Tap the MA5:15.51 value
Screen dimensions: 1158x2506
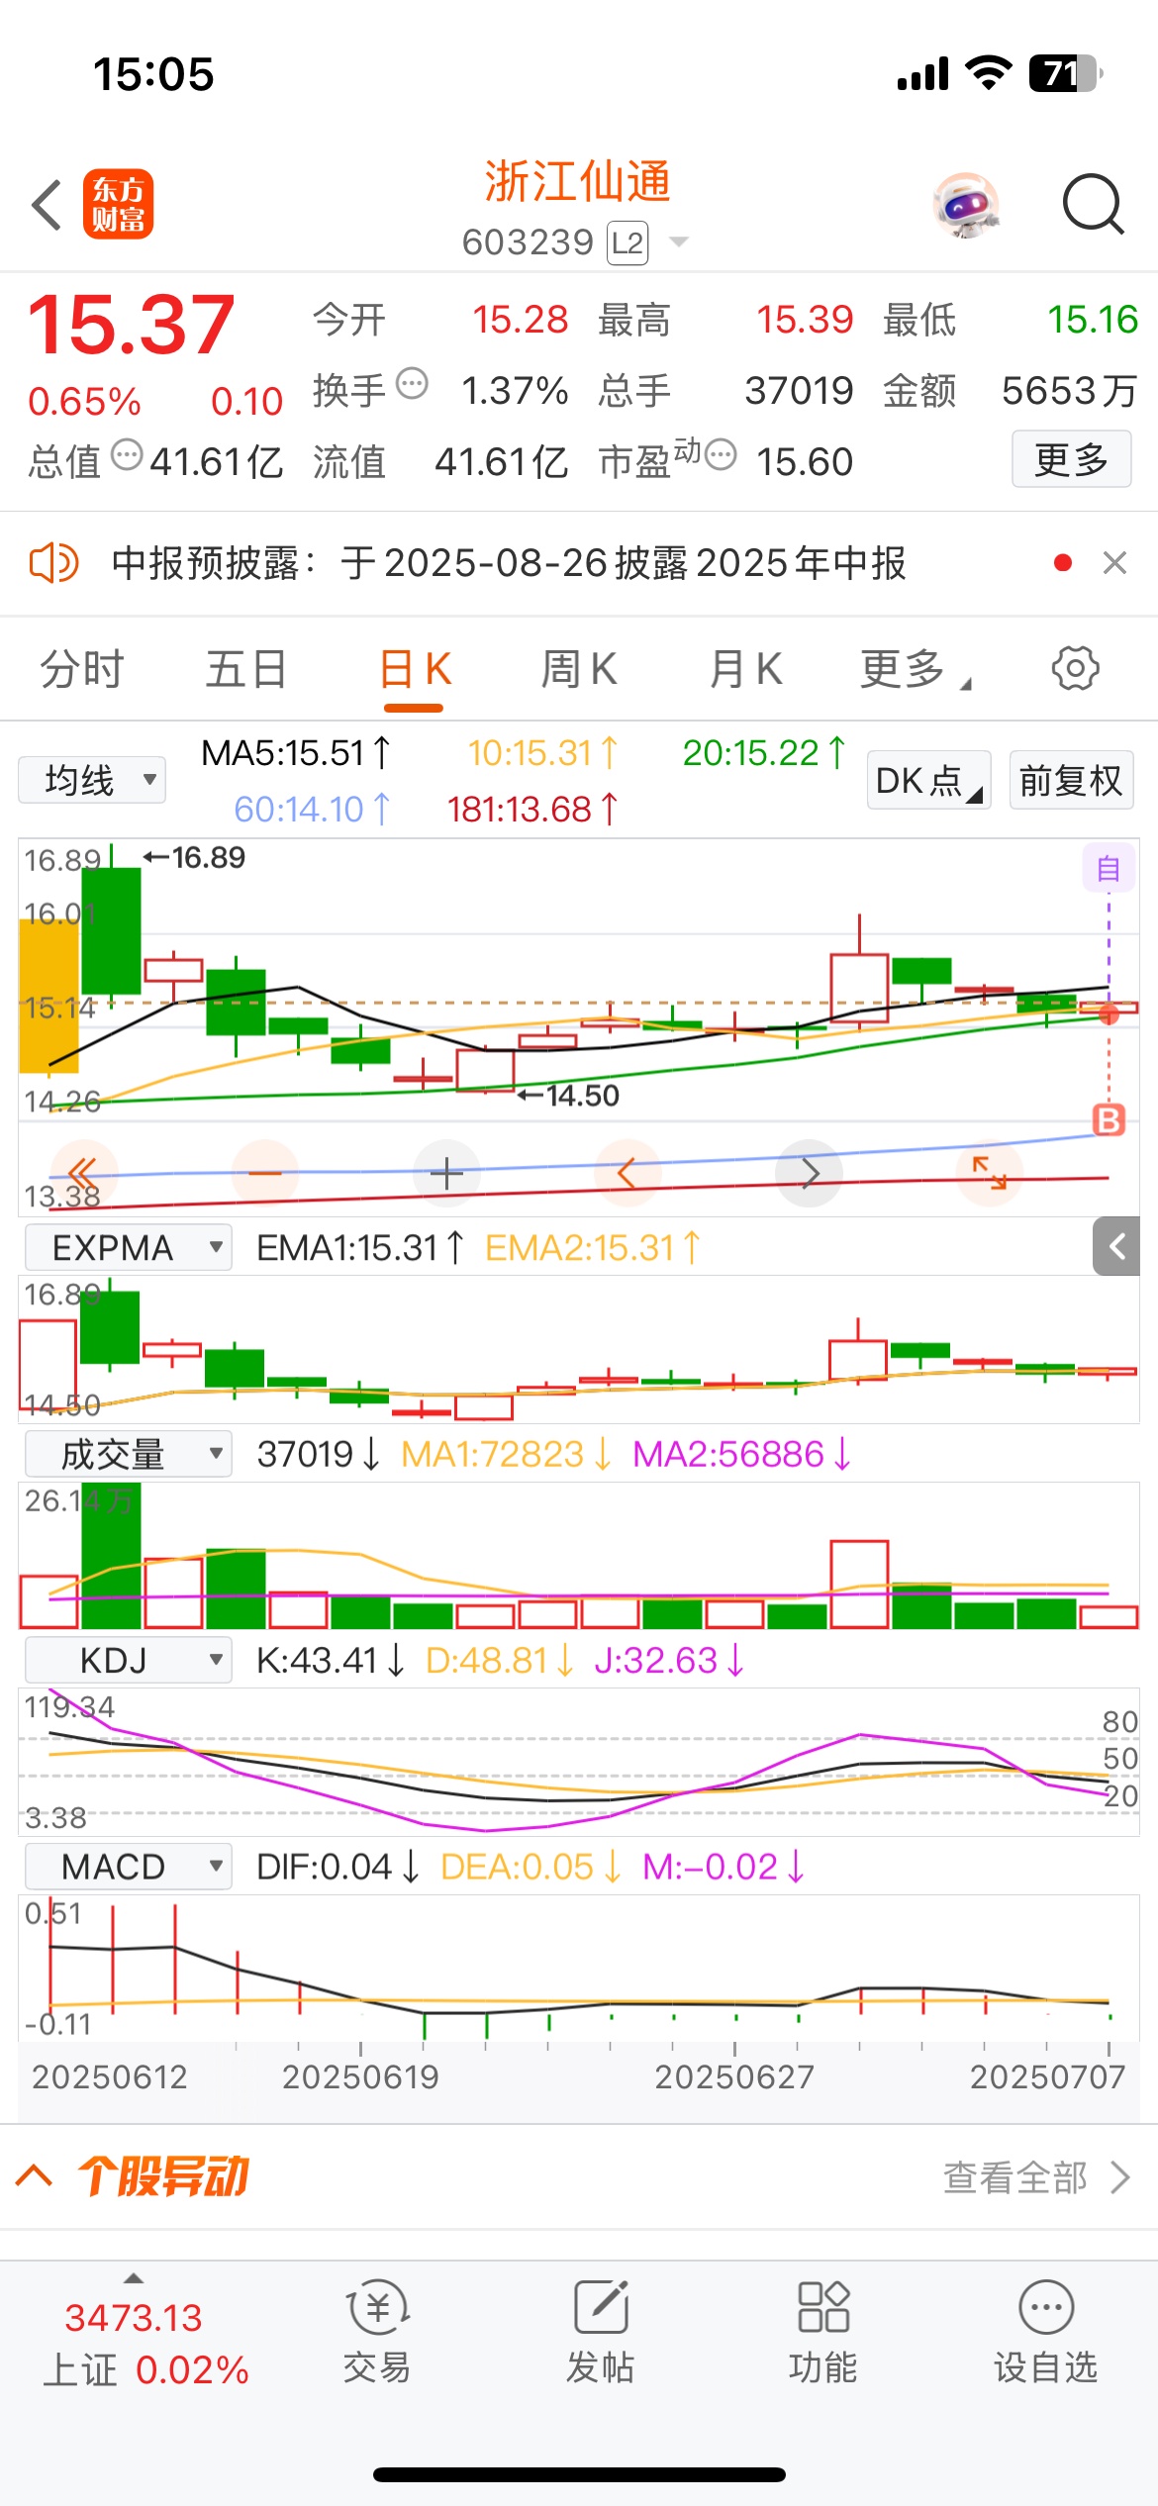point(296,753)
